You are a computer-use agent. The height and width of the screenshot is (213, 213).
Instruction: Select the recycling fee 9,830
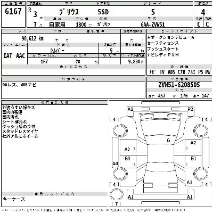(x=134, y=61)
